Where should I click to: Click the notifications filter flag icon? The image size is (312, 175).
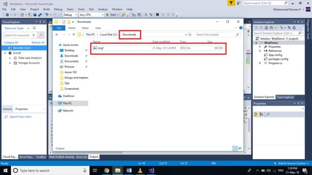point(231,3)
